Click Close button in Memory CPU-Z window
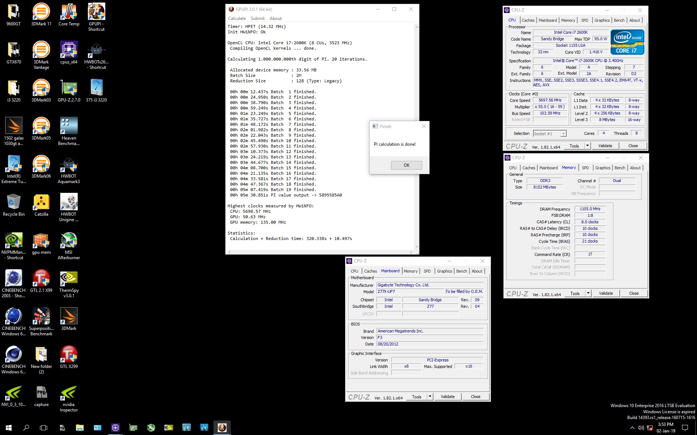Screen dimensions: 697x435 pyautogui.click(x=633, y=293)
